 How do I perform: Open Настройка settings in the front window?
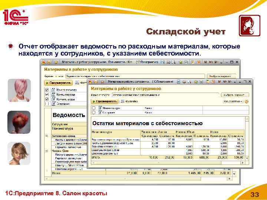coord(129,101)
